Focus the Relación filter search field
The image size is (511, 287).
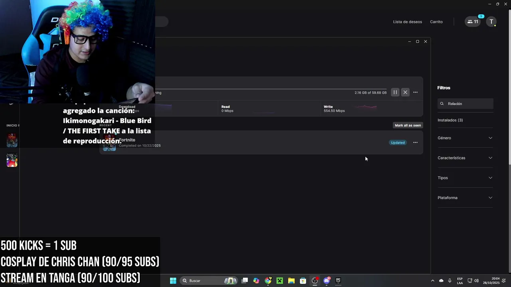coord(465,104)
